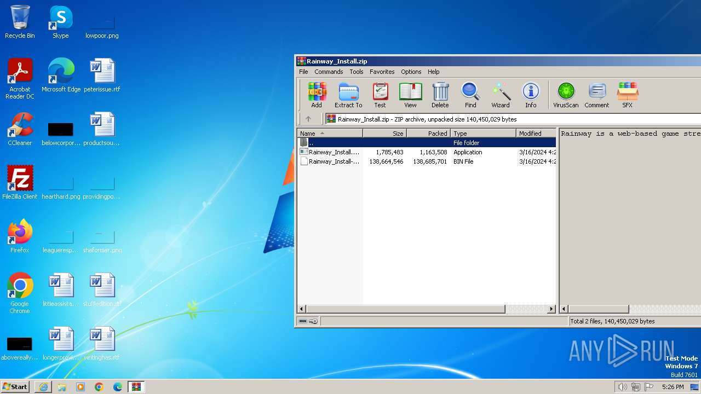This screenshot has width=701, height=394.
Task: Show archive Info icon
Action: [531, 95]
